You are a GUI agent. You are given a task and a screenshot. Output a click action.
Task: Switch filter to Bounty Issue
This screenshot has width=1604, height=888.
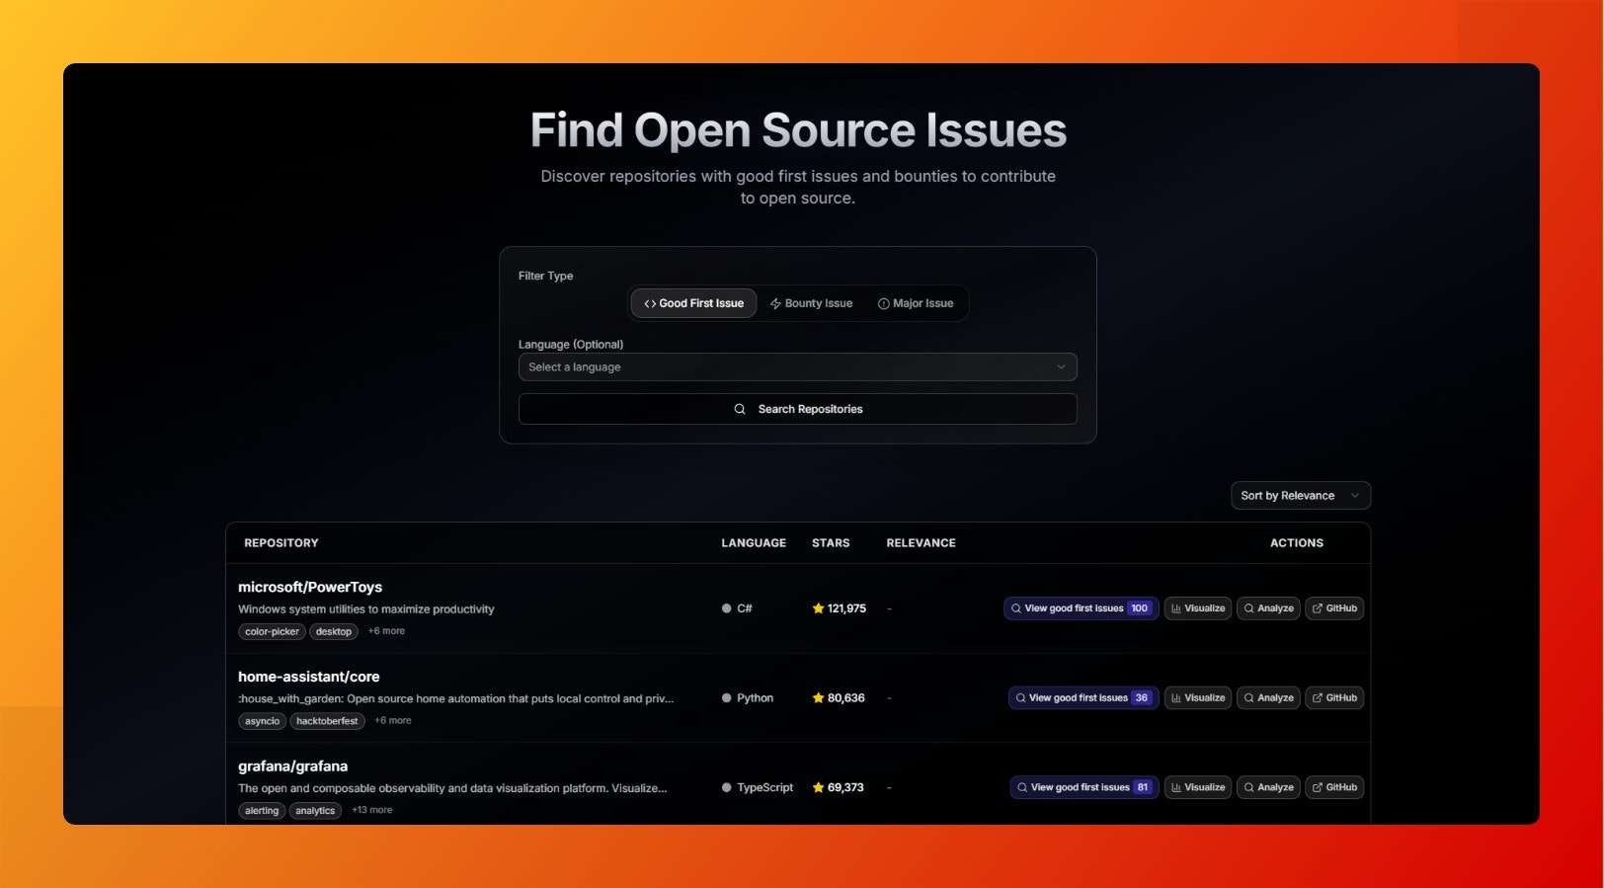tap(811, 303)
